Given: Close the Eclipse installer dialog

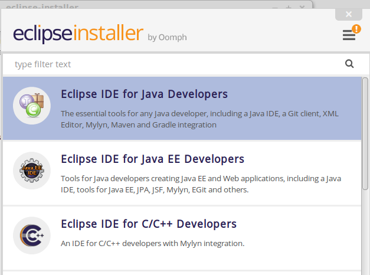Looking at the screenshot, I should [349, 14].
